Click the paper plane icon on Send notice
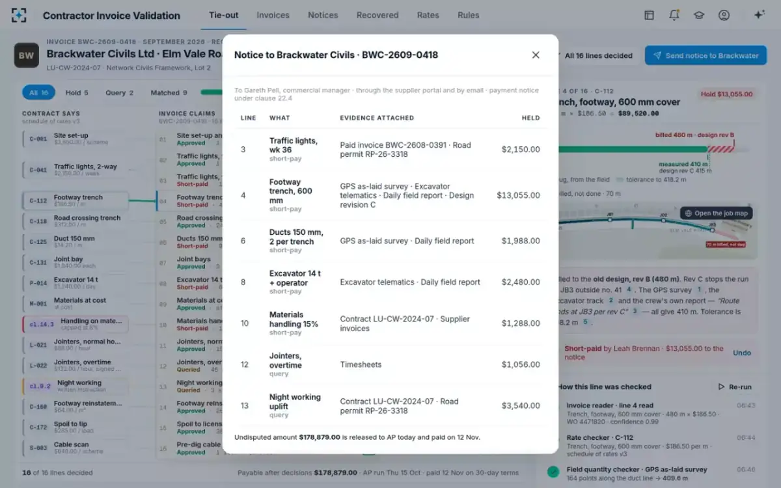Screen dimensions: 781x488 pos(657,55)
